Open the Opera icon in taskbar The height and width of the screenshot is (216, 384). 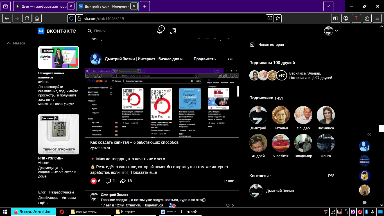pyautogui.click(x=62, y=212)
